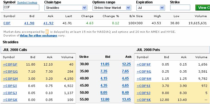Open call option +COFGH
Screen dimensions: 210x104
click(x=10, y=79)
